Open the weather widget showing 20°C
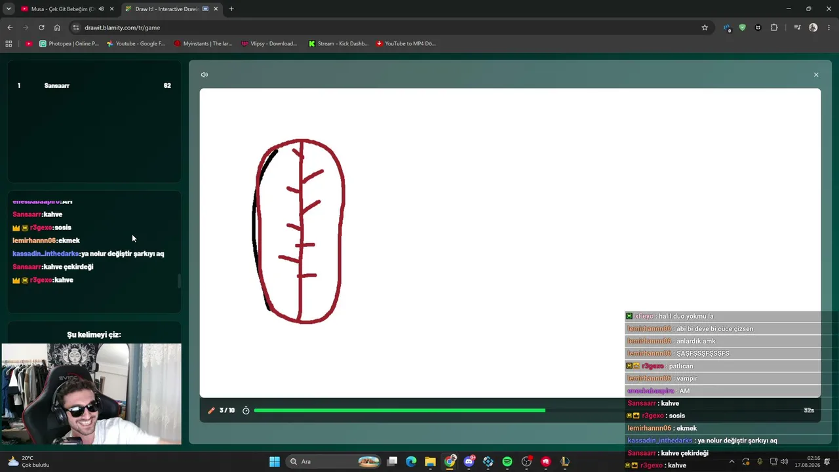This screenshot has height=472, width=839. point(28,462)
